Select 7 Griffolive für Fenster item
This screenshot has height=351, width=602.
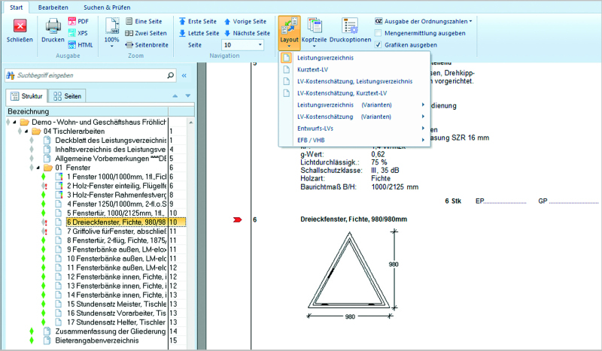coord(117,231)
